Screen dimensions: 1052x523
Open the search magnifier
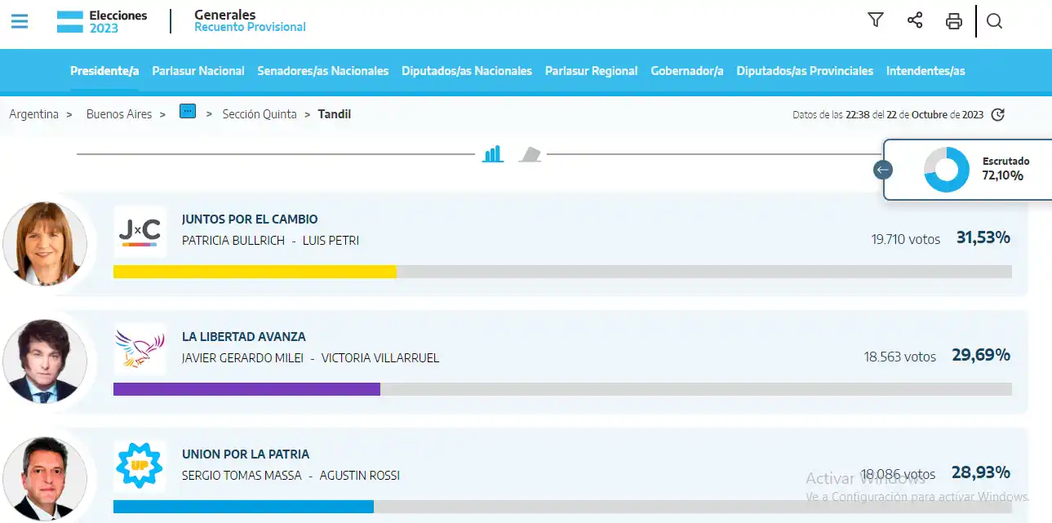tap(994, 21)
